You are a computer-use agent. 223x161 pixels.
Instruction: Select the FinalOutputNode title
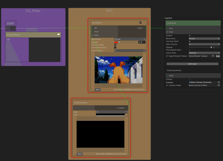174,70
